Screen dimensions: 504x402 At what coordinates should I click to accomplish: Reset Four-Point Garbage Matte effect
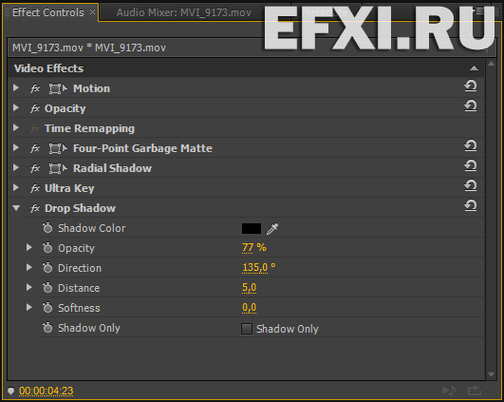pyautogui.click(x=471, y=146)
